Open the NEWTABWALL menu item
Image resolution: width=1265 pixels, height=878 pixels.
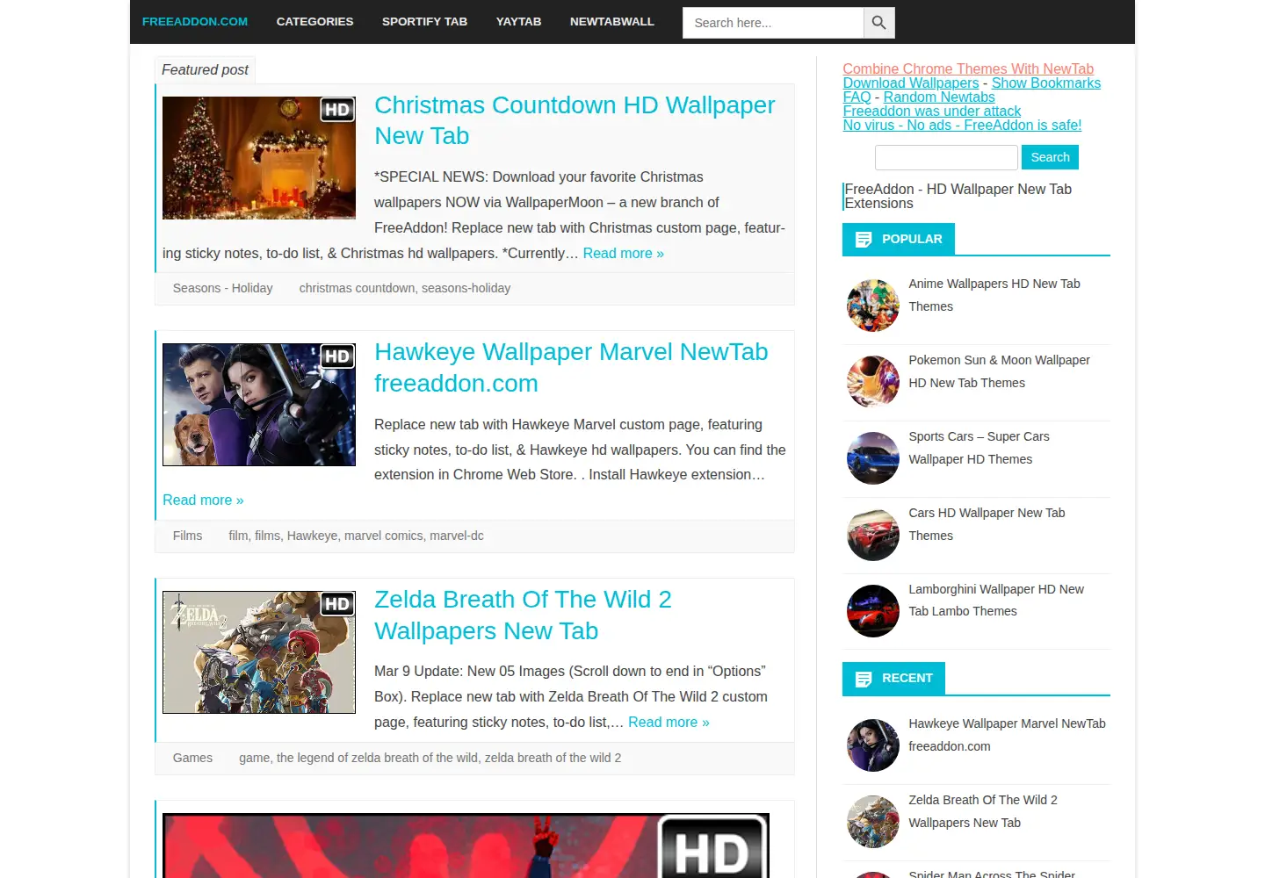click(x=612, y=22)
